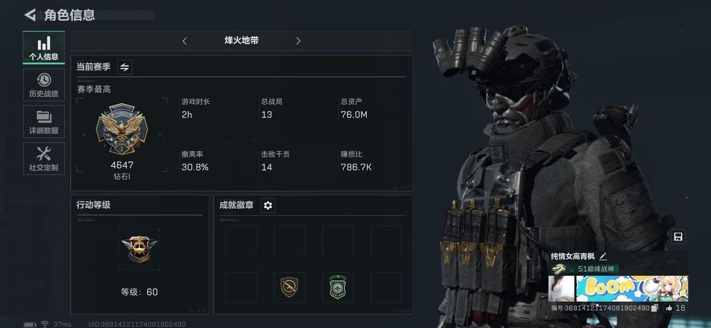This screenshot has height=328, width=711.
Task: Like the profile with thumbs-up button
Action: point(675,308)
